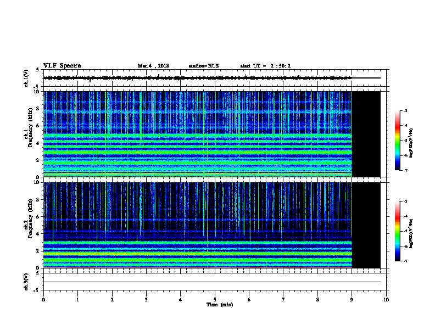Select the log(PSD) label beside ch.1 color bar
Viewport: 435px width, 336px height.
[x=411, y=143]
